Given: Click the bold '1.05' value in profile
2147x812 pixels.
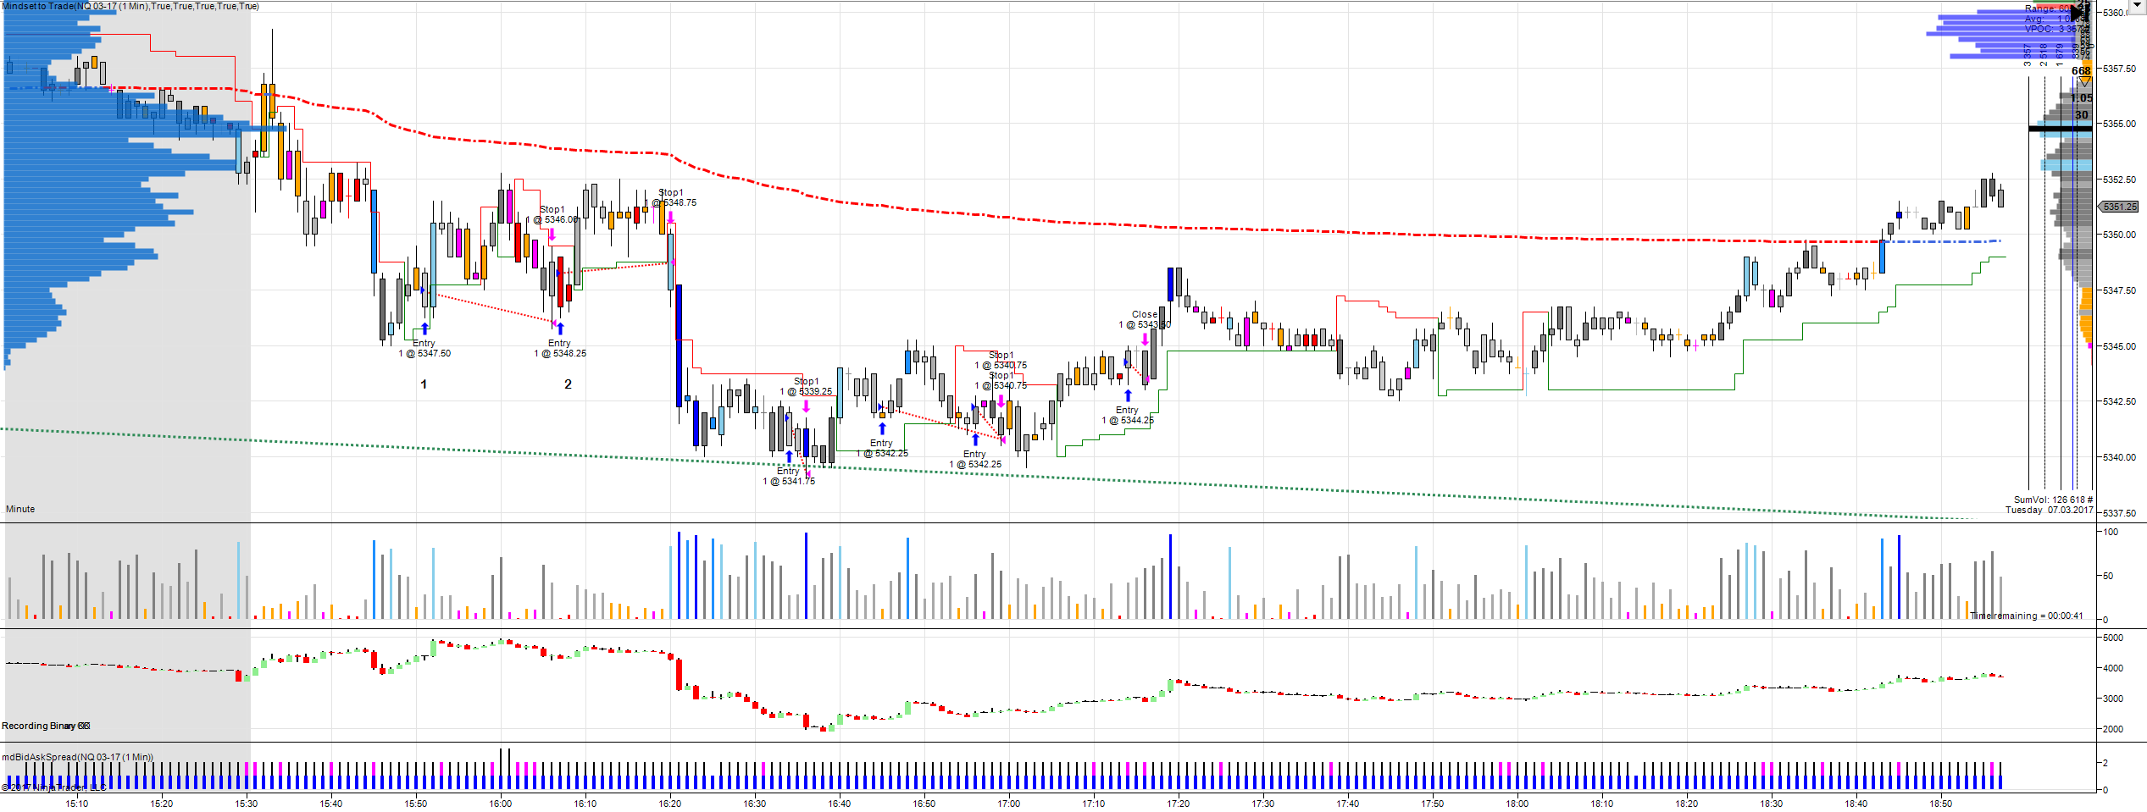Looking at the screenshot, I should [x=2082, y=98].
